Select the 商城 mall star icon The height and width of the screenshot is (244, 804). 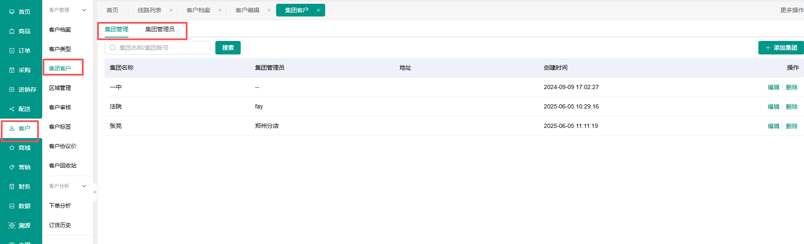point(12,148)
